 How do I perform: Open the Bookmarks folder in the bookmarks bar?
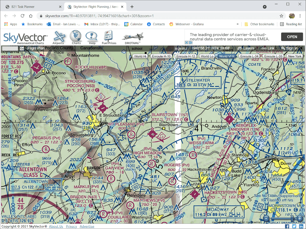click(x=32, y=24)
